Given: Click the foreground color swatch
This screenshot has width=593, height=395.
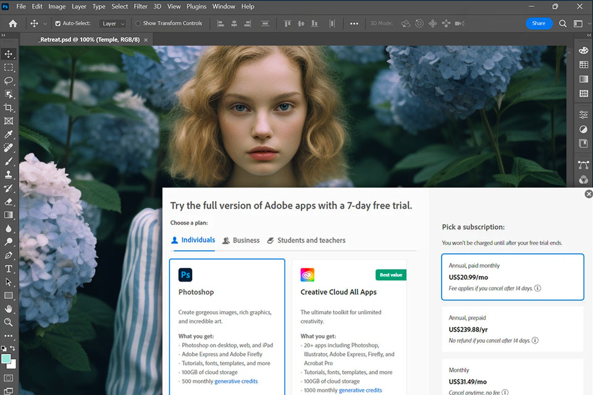Looking at the screenshot, I should [6, 359].
